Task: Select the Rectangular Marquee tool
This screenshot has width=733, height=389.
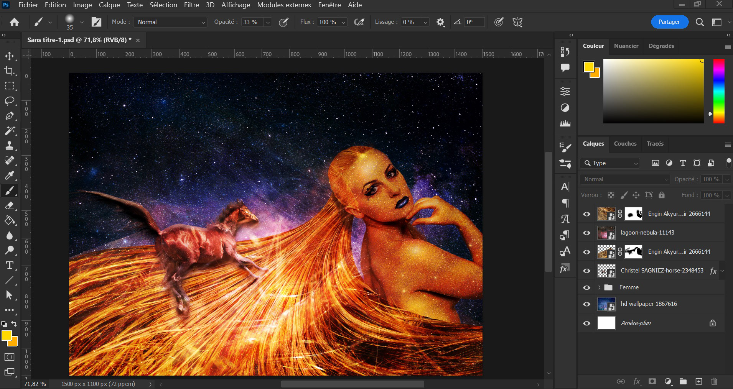Action: (10, 86)
